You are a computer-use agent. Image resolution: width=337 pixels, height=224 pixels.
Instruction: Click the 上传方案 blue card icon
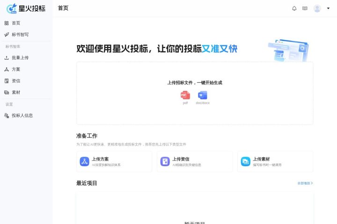point(84,161)
